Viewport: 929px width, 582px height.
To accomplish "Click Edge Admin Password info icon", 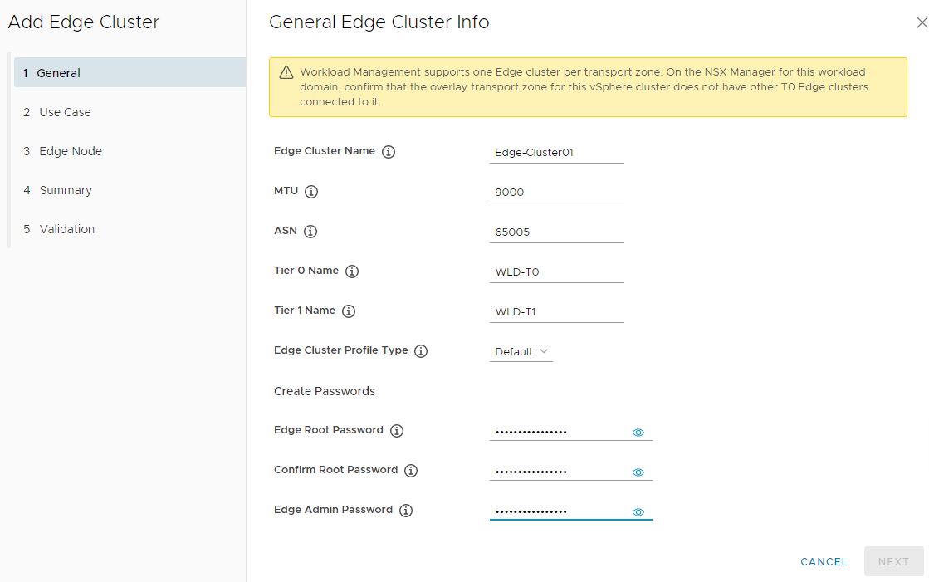I will 406,511.
